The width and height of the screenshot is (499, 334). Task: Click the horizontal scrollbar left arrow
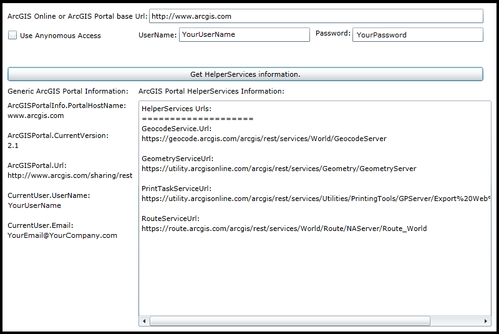click(144, 321)
